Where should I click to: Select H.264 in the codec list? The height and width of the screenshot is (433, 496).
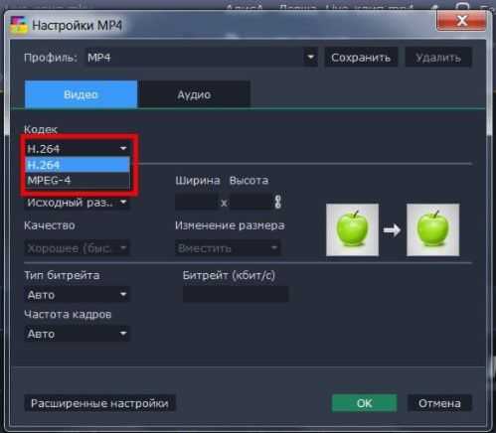78,165
